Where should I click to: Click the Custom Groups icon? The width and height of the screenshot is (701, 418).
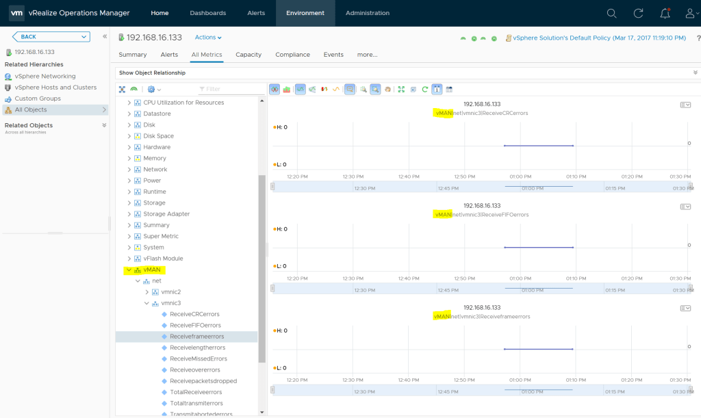click(8, 99)
